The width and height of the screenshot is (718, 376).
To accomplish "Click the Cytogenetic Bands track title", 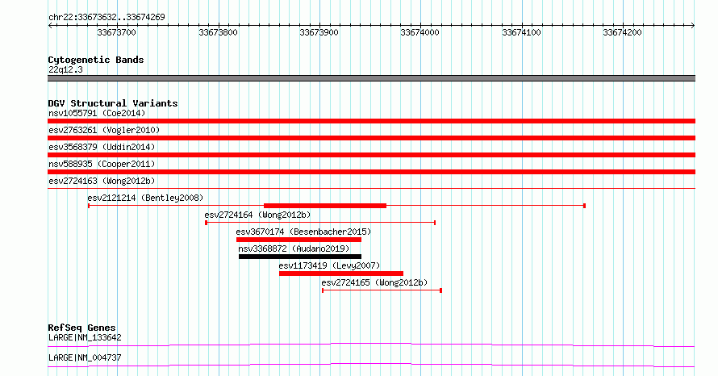I will 96,60.
